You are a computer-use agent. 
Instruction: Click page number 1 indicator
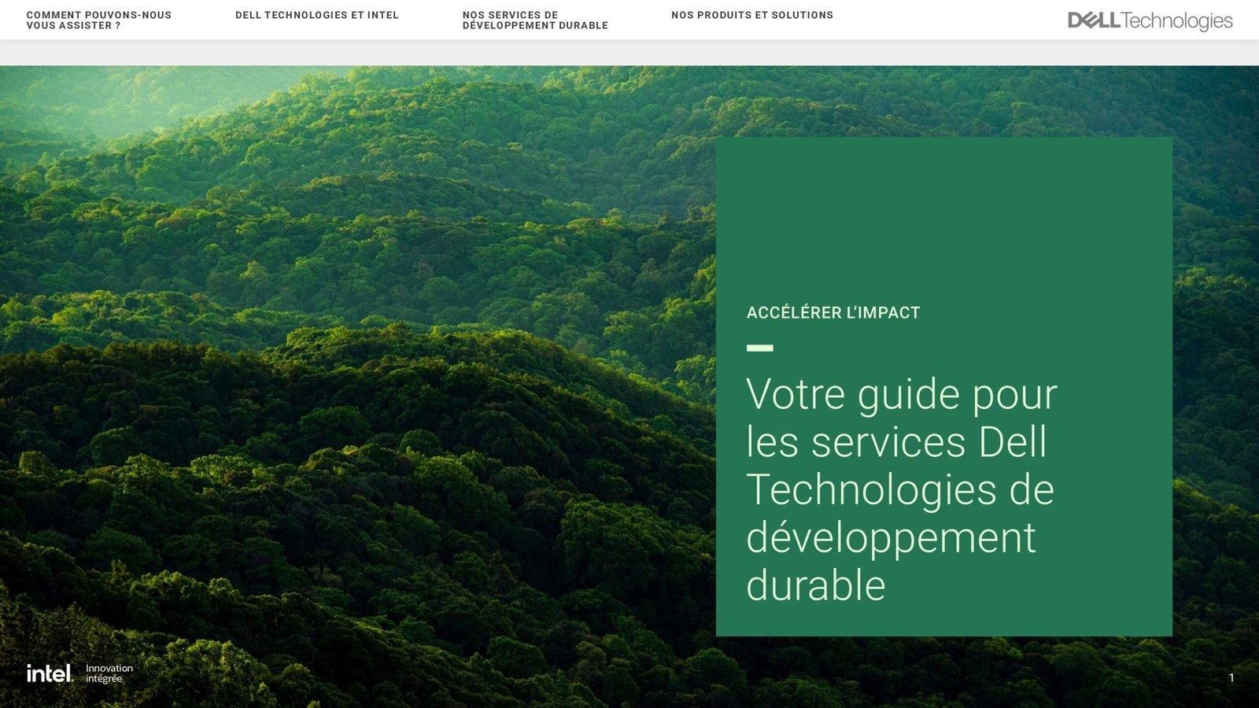tap(1231, 677)
